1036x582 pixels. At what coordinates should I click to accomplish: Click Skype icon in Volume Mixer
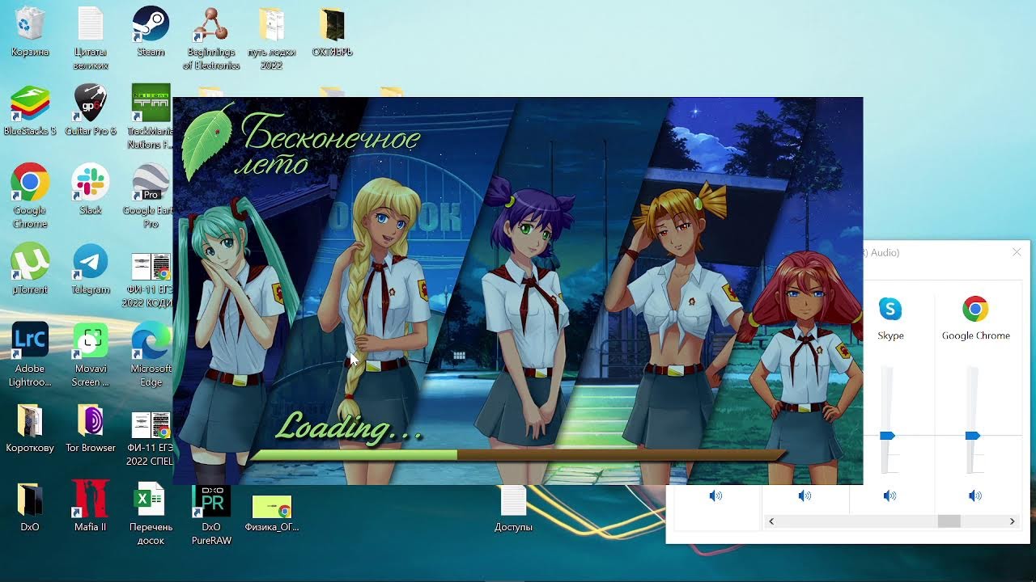[890, 309]
